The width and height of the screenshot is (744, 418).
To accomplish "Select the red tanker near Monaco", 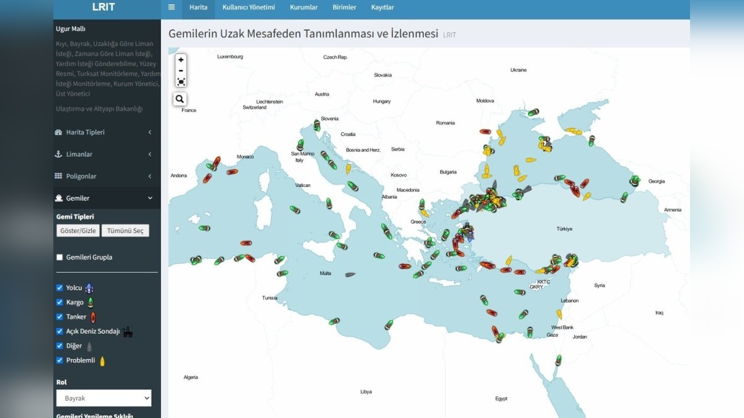I will [232, 172].
